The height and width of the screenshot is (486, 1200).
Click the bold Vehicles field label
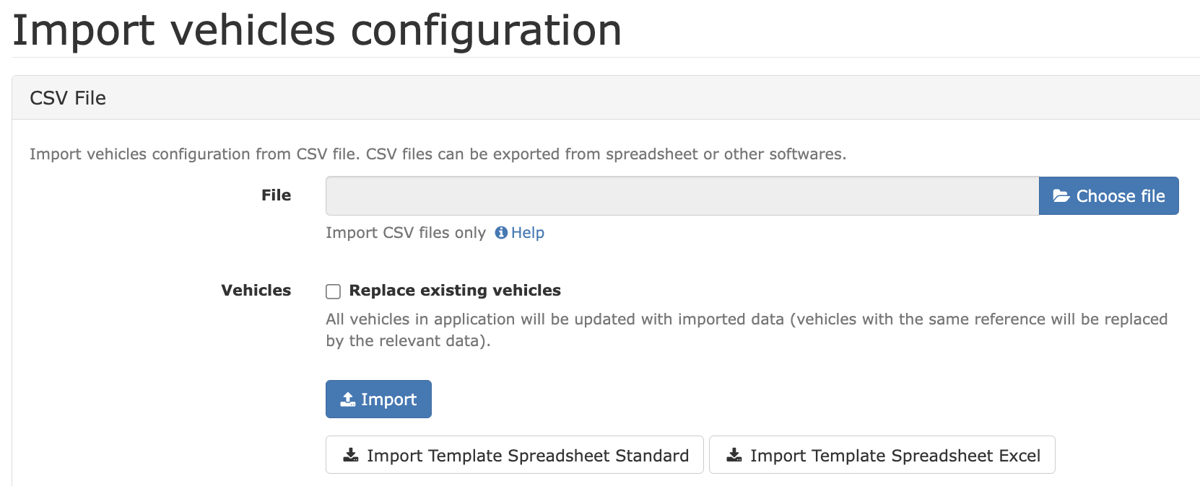[x=256, y=291]
